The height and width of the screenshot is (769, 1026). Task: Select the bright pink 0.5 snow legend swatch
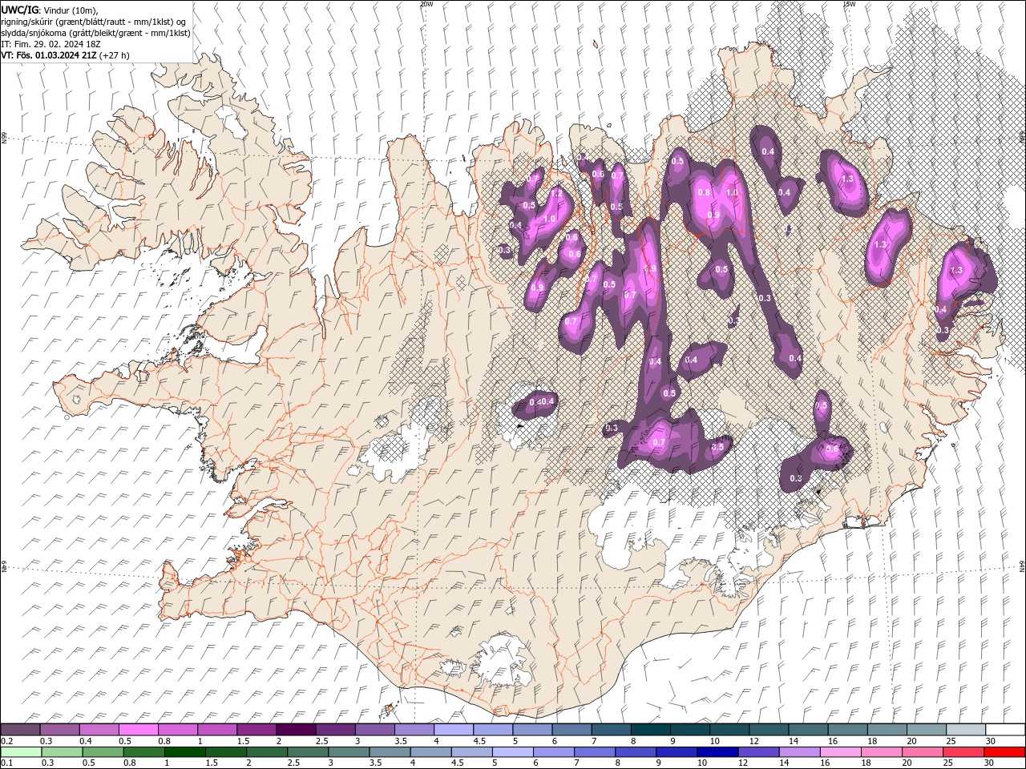coord(138,729)
